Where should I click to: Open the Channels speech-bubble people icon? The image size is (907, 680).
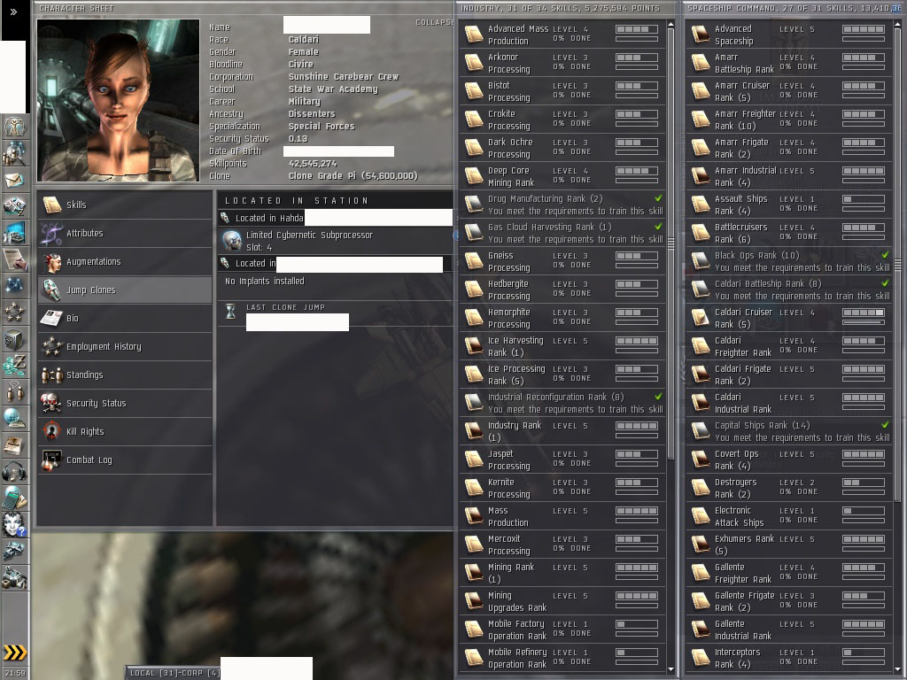(x=14, y=392)
